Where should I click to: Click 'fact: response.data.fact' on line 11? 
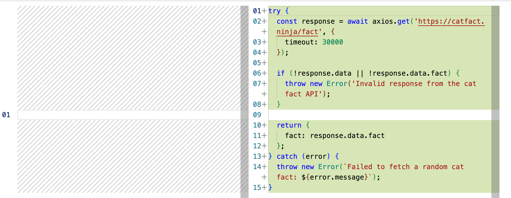335,136
